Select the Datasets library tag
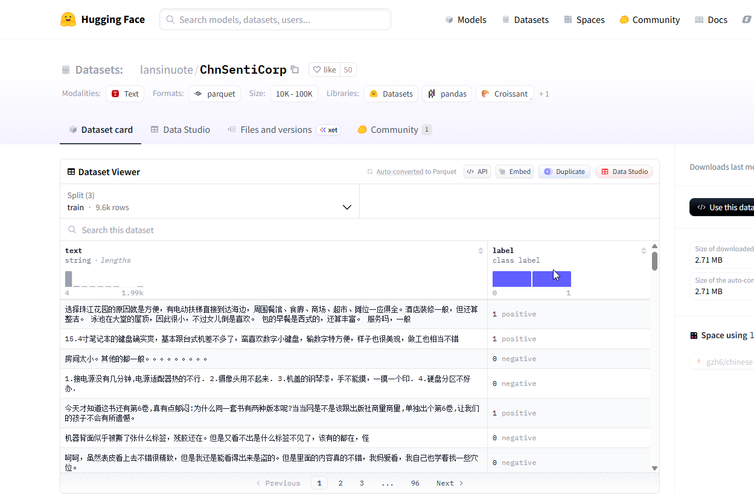Image resolution: width=754 pixels, height=494 pixels. click(x=391, y=94)
